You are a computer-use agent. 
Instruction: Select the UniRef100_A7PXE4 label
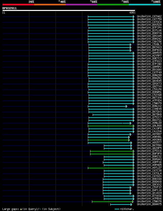point(149,100)
